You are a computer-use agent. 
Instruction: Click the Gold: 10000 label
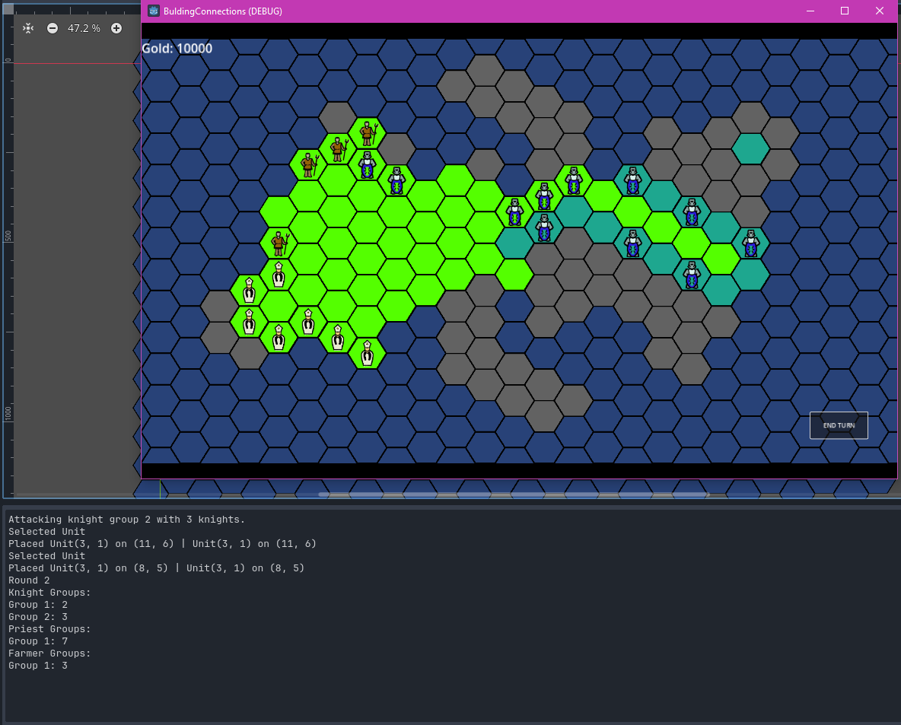coord(177,49)
